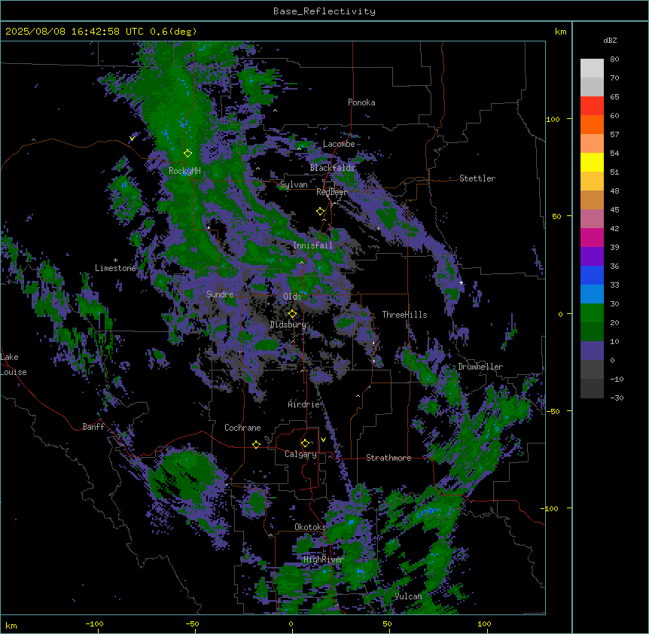Select the yellow diamond marker below Cochrane
Image resolution: width=649 pixels, height=634 pixels.
click(x=256, y=444)
